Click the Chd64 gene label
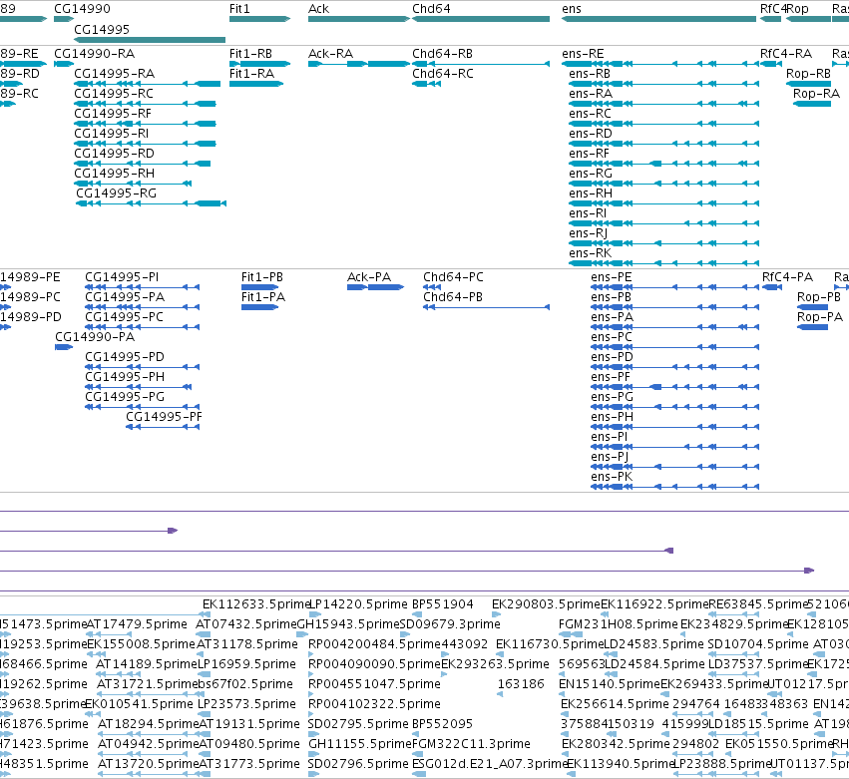The height and width of the screenshot is (779, 849). 431,9
